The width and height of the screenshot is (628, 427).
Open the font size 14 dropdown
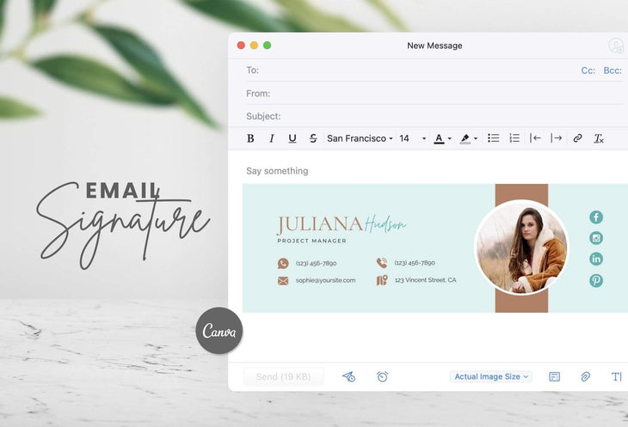pos(412,138)
